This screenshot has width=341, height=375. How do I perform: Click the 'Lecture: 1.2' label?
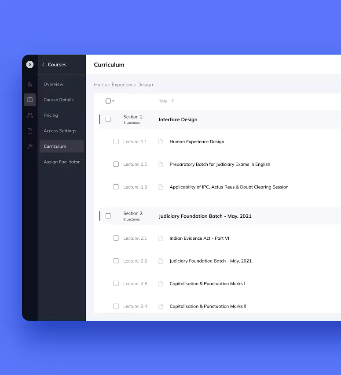(x=135, y=164)
